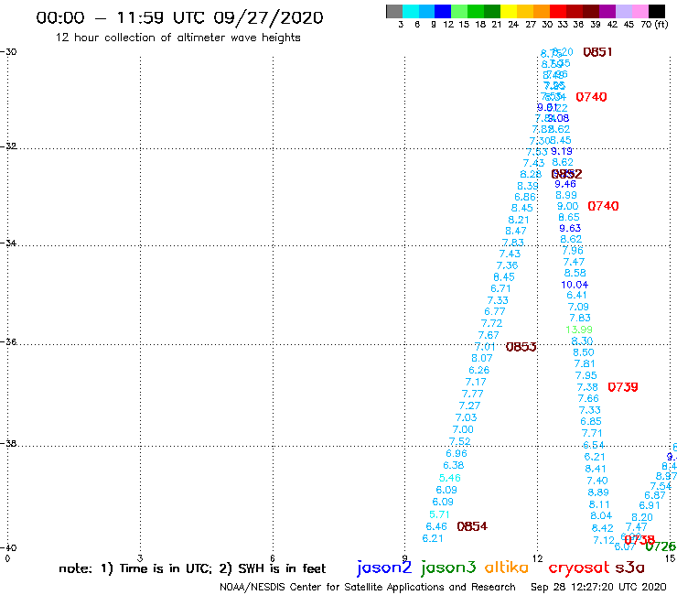This screenshot has height=595, width=677.
Task: Click the 8.99 wave height value
Action: [x=566, y=195]
